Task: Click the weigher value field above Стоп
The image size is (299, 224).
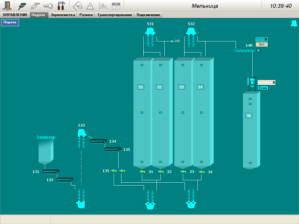Action: click(x=266, y=83)
